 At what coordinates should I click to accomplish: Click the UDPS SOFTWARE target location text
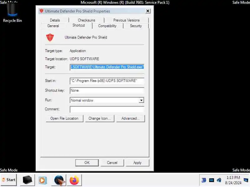pos(84,59)
